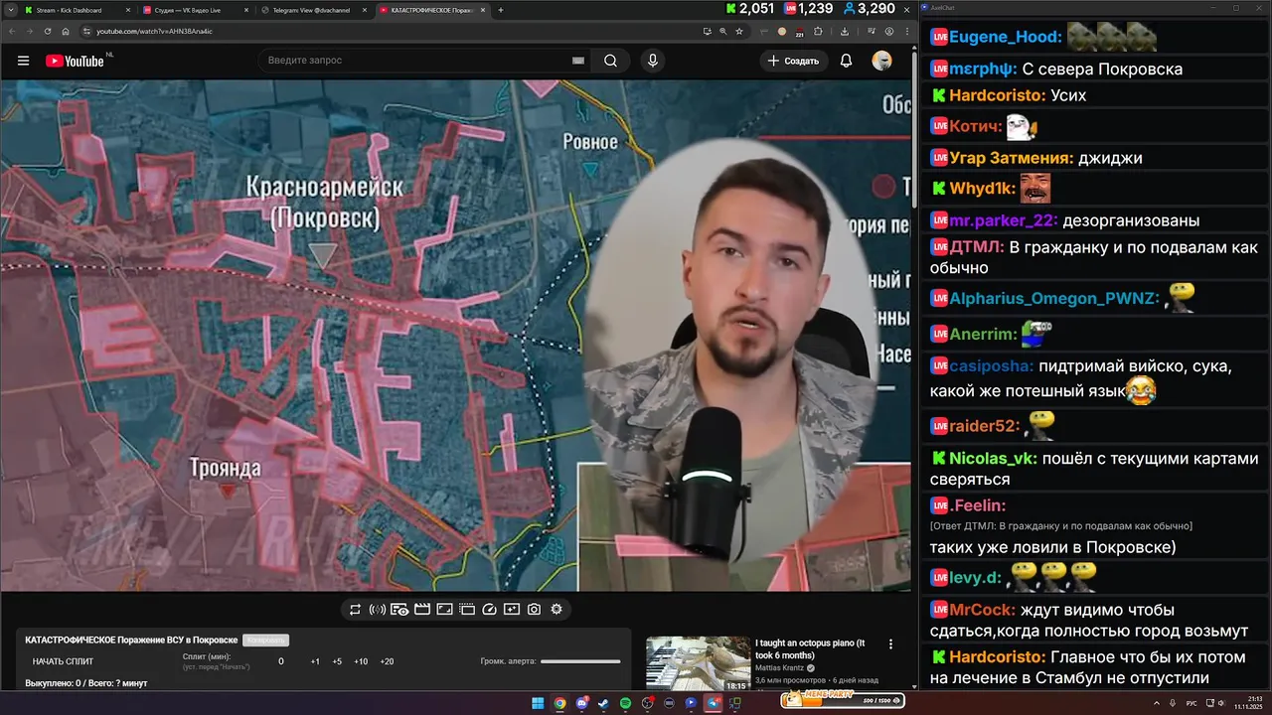Image resolution: width=1272 pixels, height=715 pixels.
Task: Toggle the loop video icon under player
Action: coord(355,609)
